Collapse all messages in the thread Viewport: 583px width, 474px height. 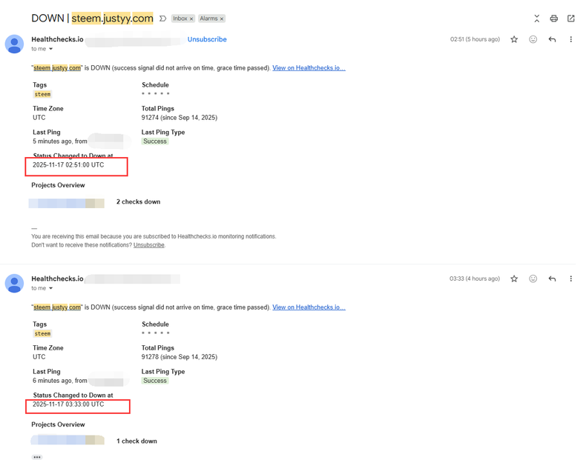tap(537, 19)
